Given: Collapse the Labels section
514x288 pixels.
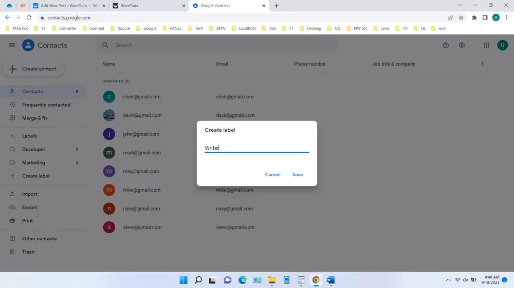Looking at the screenshot, I should (x=12, y=136).
